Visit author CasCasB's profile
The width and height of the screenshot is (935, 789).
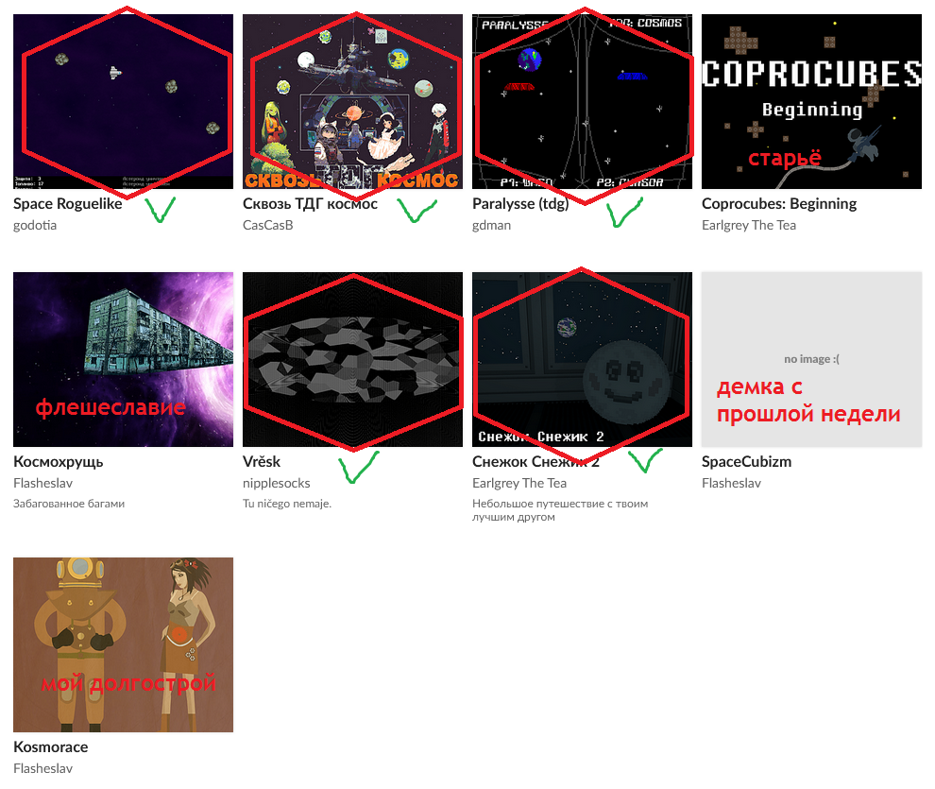[x=267, y=226]
